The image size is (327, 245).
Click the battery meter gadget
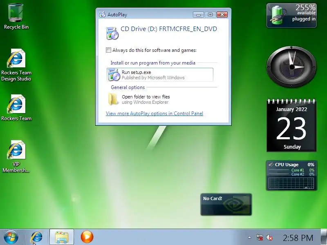coord(291,16)
